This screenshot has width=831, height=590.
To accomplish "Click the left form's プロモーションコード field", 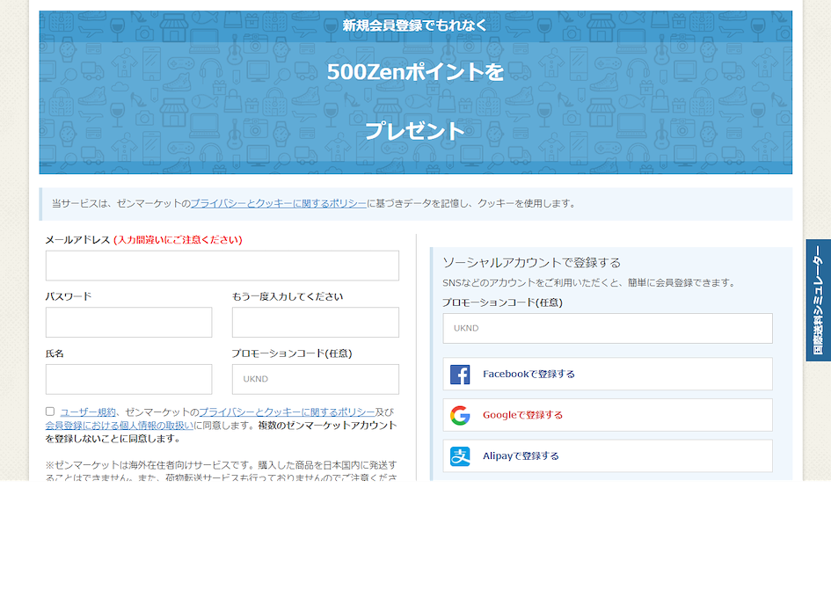I will 316,379.
